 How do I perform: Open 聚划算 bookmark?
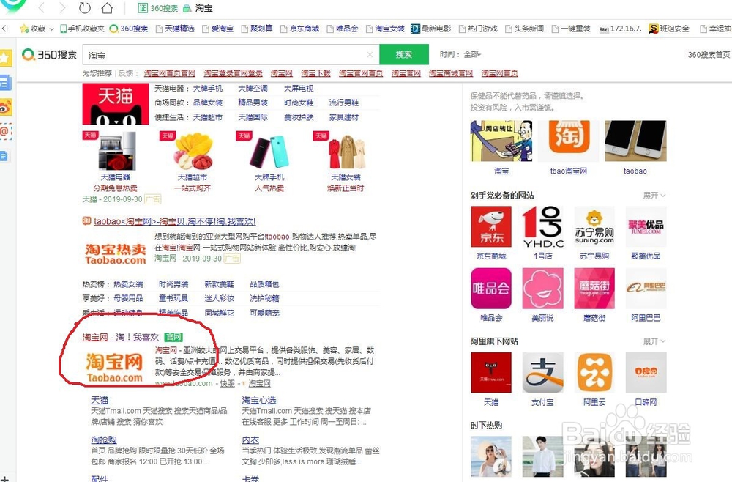click(x=257, y=29)
